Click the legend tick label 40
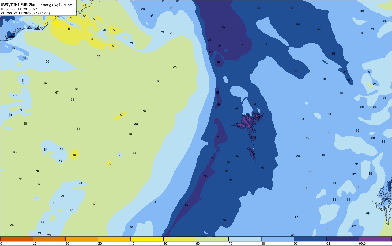Viewport: 392px width, 246px height. tap(132, 244)
